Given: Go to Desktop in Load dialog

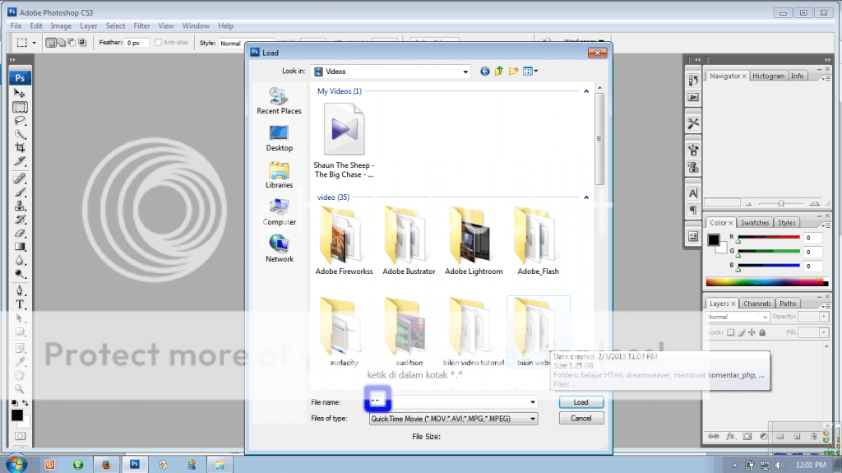Looking at the screenshot, I should click(279, 138).
